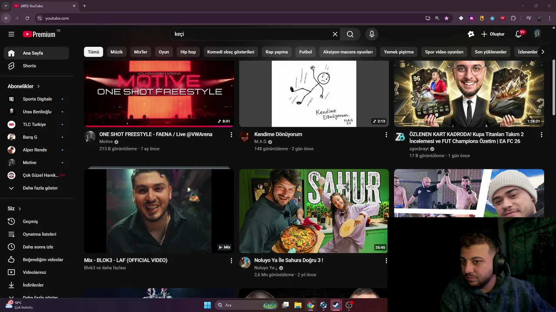Open options for Kendime Dönüyorum video
This screenshot has height=312, width=556.
[386, 135]
